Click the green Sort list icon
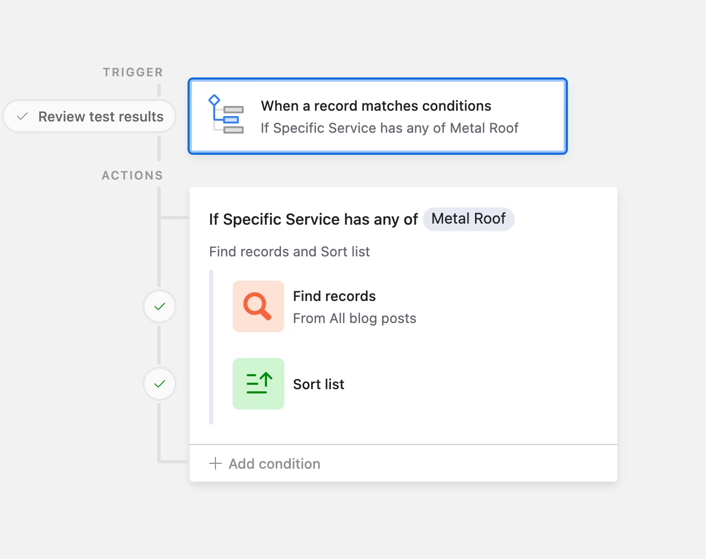This screenshot has width=706, height=559. point(258,384)
